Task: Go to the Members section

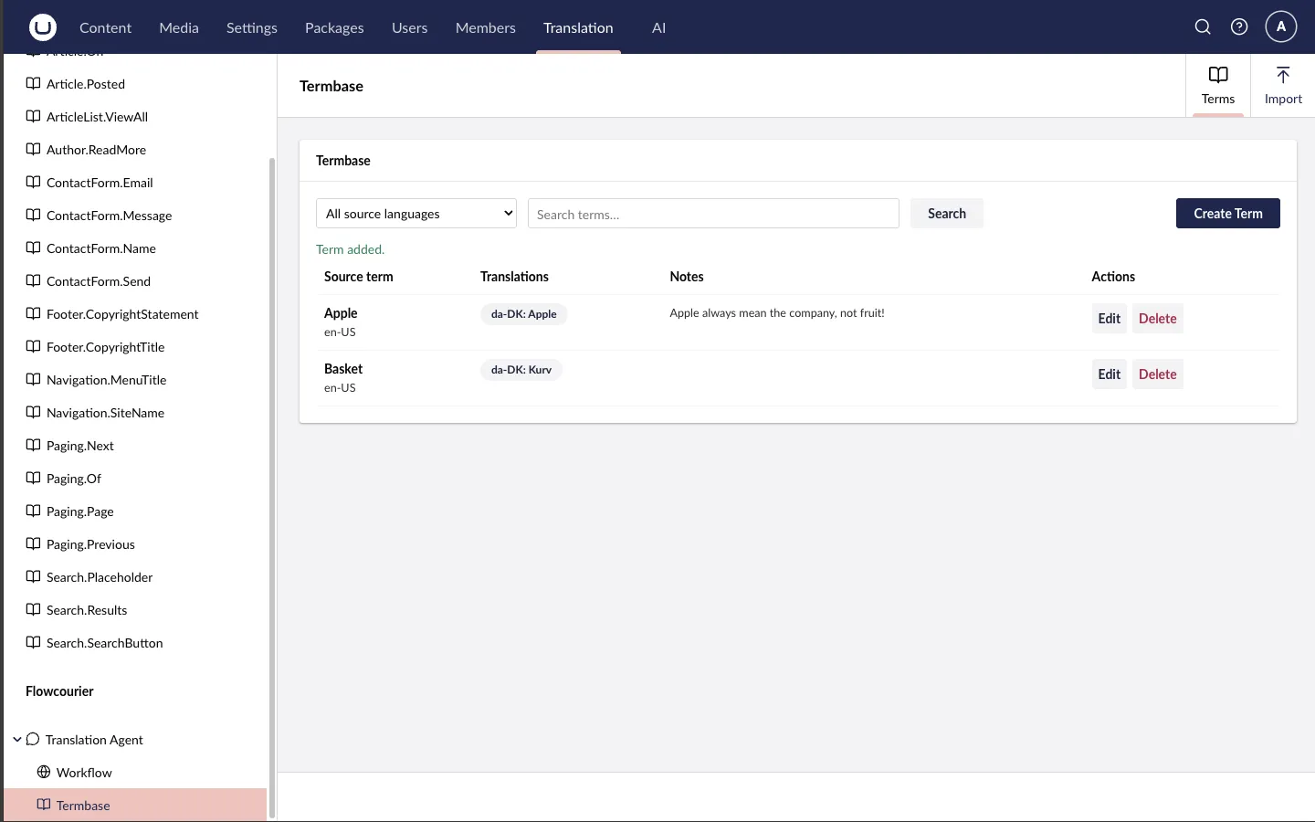Action: click(486, 27)
